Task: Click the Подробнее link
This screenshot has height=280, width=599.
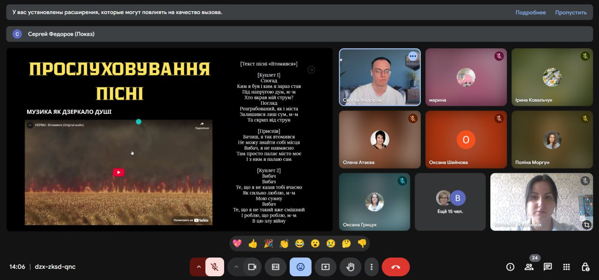Action: coord(530,13)
